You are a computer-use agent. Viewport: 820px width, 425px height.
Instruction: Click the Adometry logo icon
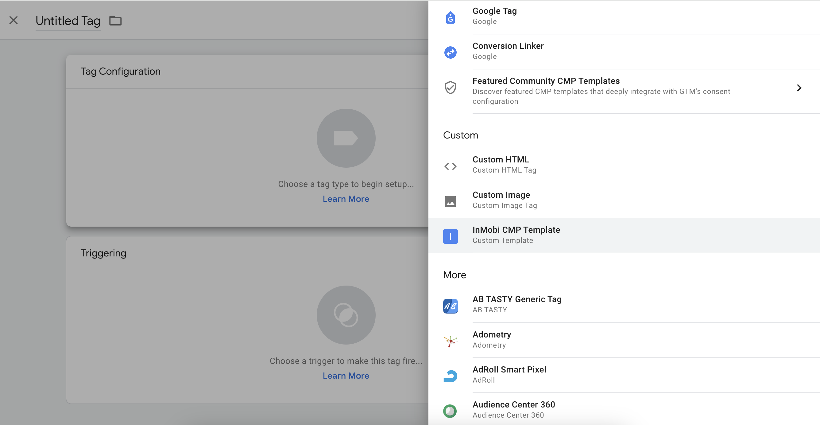(450, 341)
